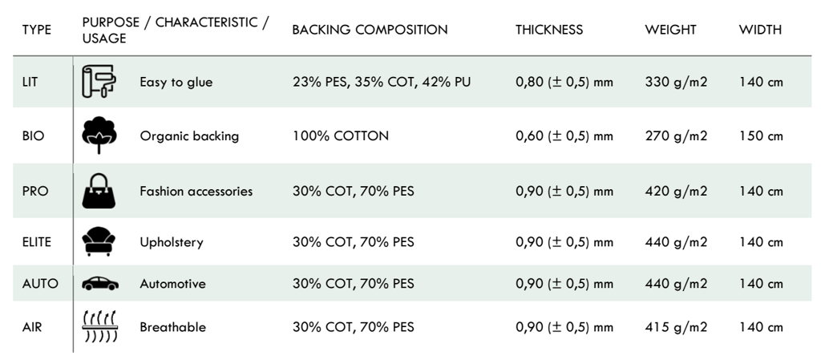Select the ELITE type cell

click(37, 241)
